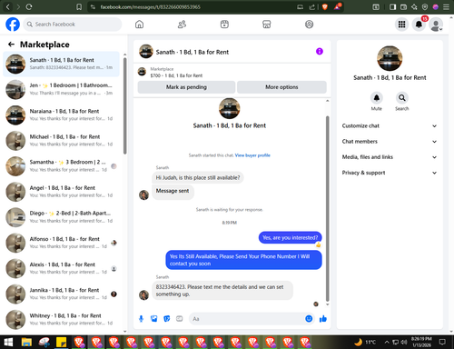Choose a GIF icon in composer
The width and height of the screenshot is (454, 349).
point(180,319)
